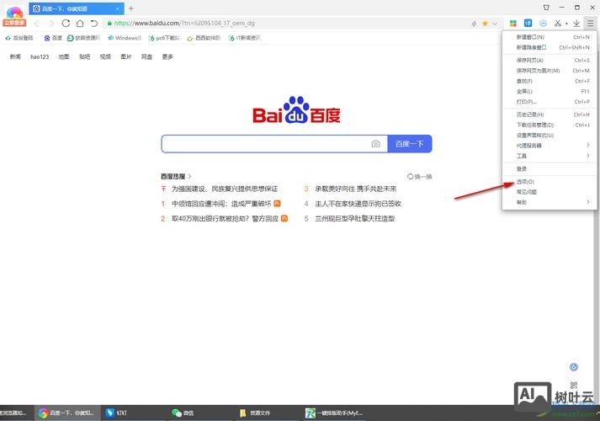Open a new tab with the plus button
The height and width of the screenshot is (421, 600).
[131, 8]
